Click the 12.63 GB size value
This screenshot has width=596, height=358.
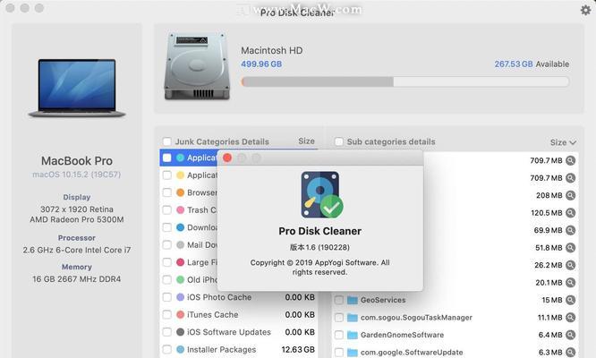tap(298, 350)
